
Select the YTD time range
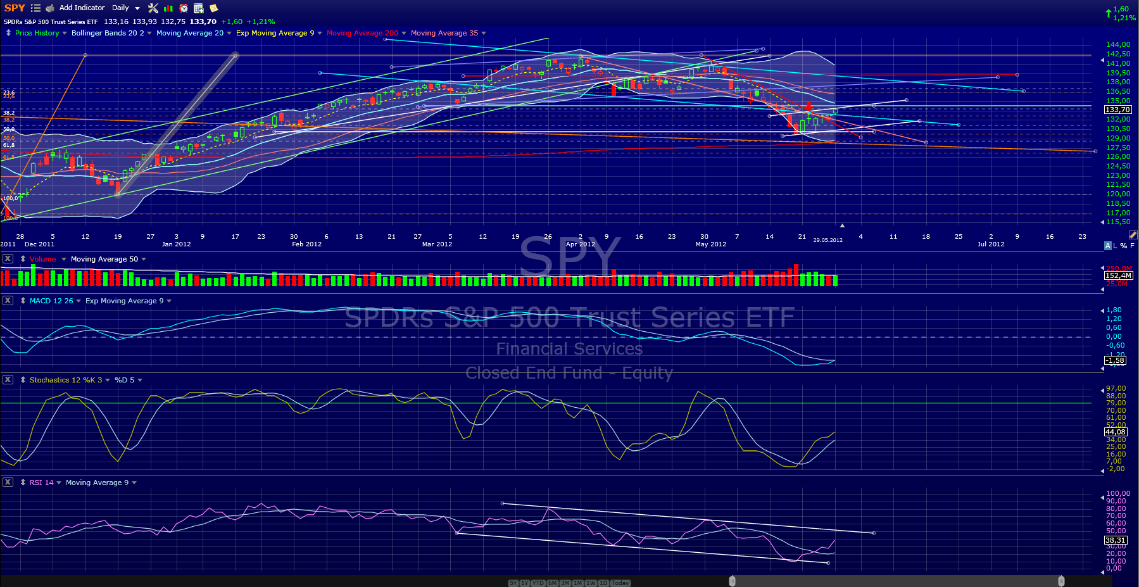[x=538, y=583]
